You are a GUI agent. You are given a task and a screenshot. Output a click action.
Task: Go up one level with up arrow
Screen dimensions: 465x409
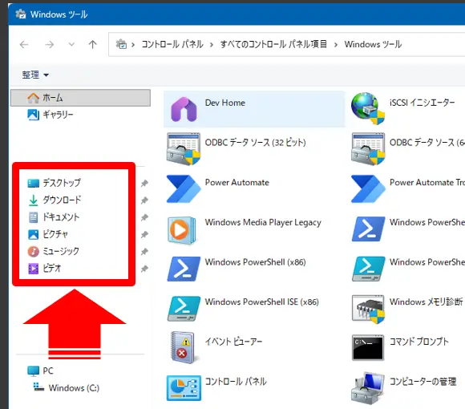tap(92, 44)
